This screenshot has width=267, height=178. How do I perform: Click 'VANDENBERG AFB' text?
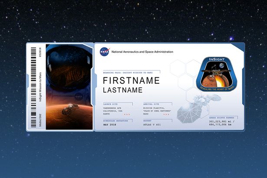pos(112,108)
